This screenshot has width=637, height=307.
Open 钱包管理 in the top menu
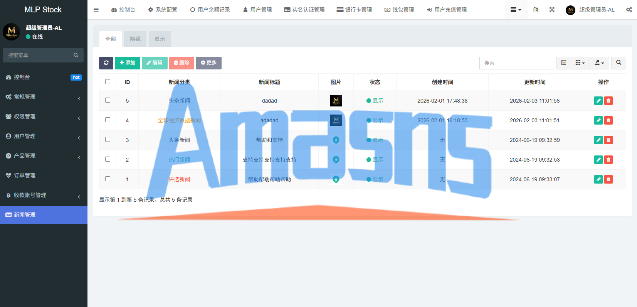[x=399, y=10]
